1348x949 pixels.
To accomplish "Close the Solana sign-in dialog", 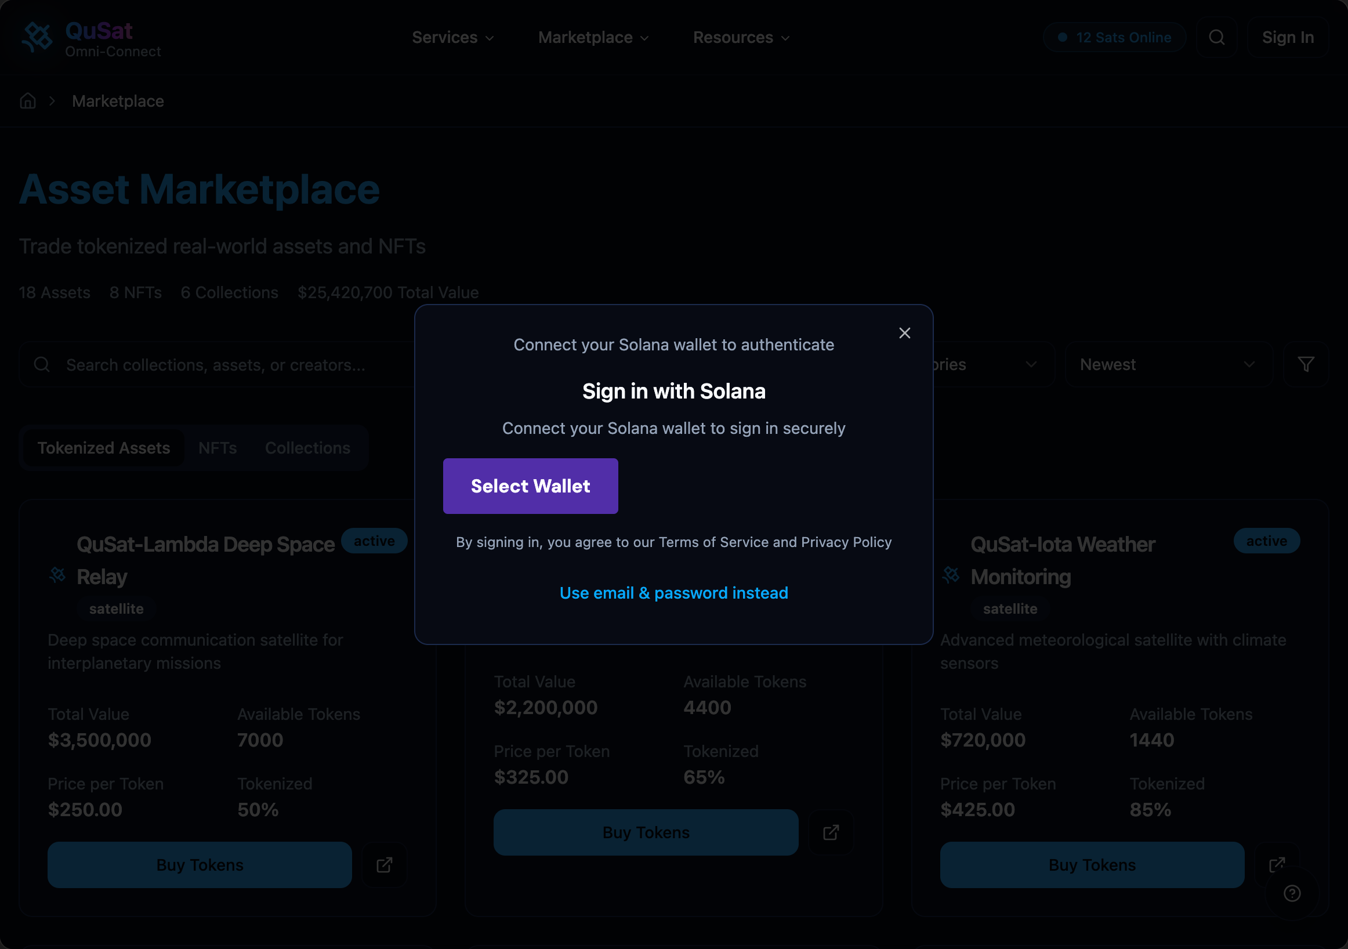I will 904,333.
